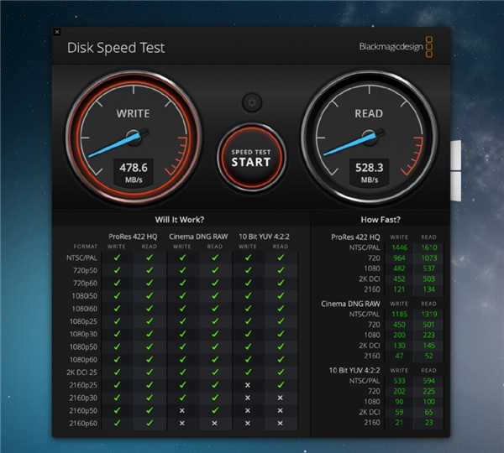The image size is (504, 453).
Task: Click the 1080p25 format row label
Action: click(x=83, y=321)
